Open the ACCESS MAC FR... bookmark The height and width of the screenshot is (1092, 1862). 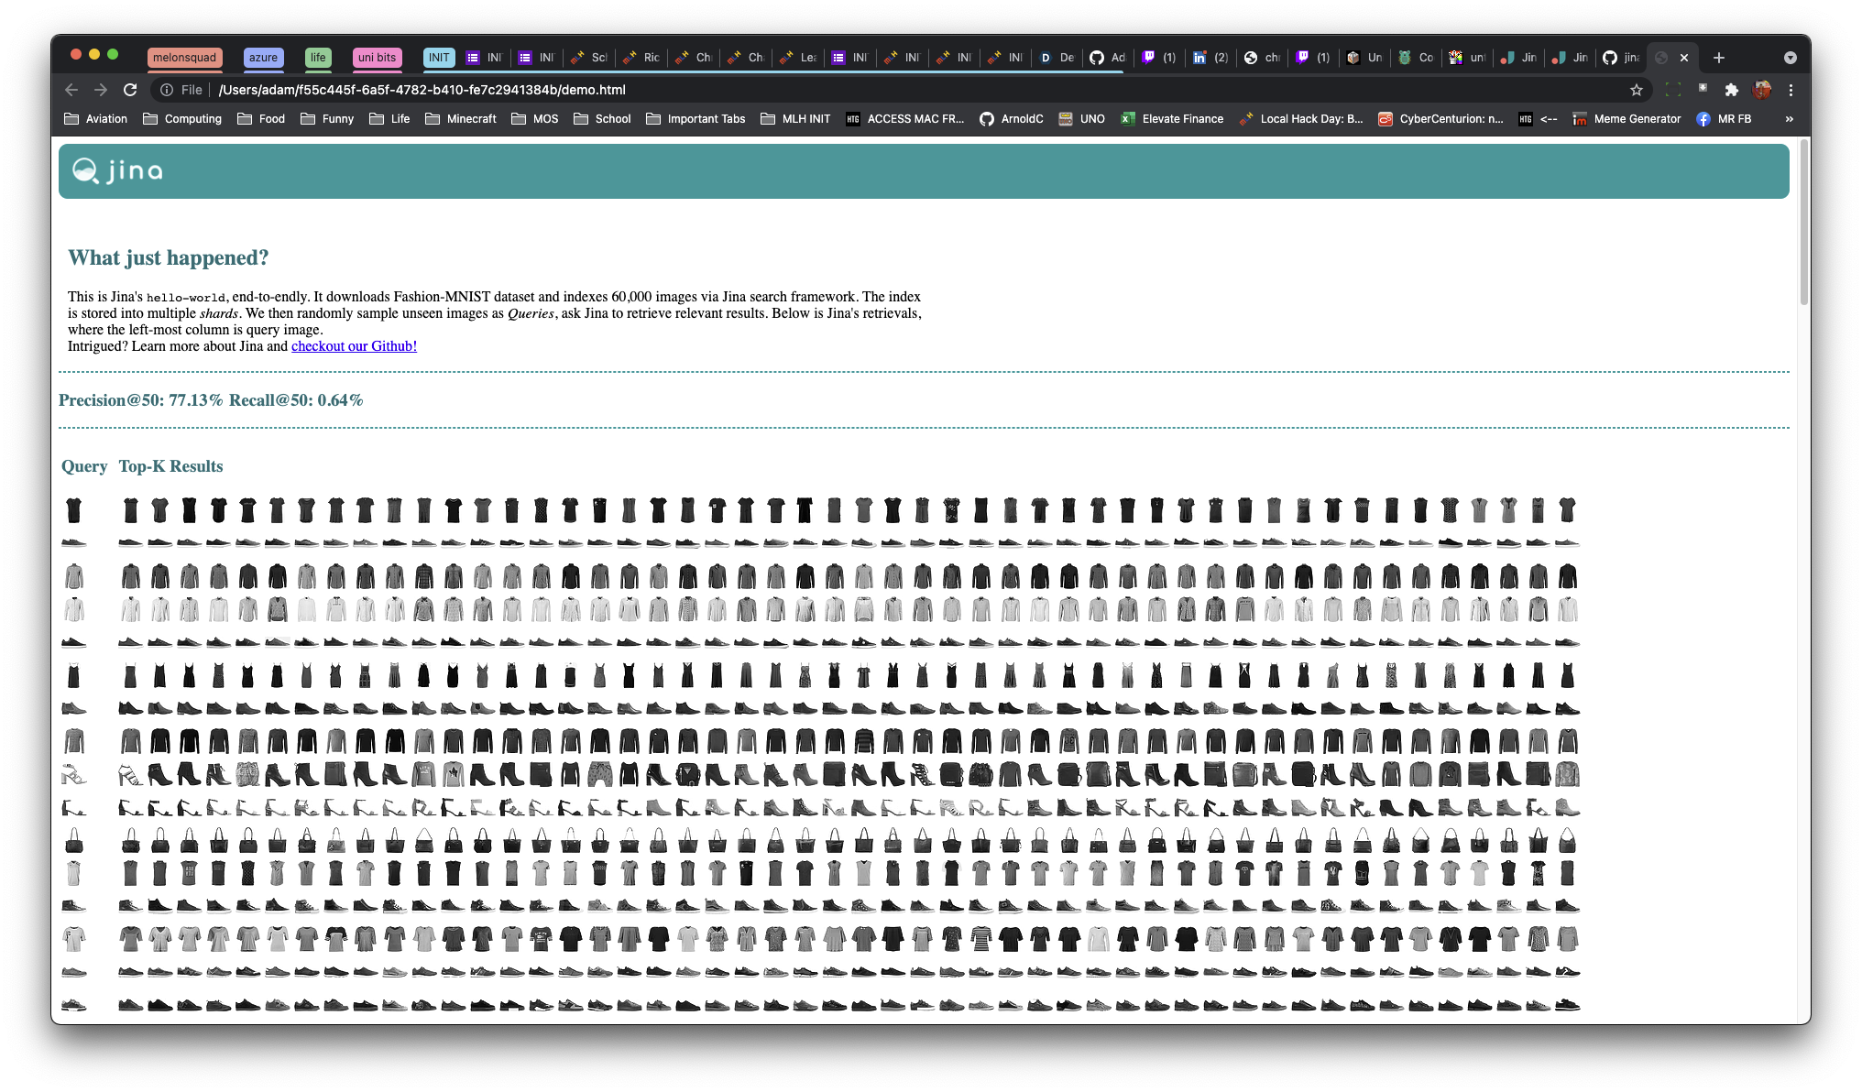[905, 119]
